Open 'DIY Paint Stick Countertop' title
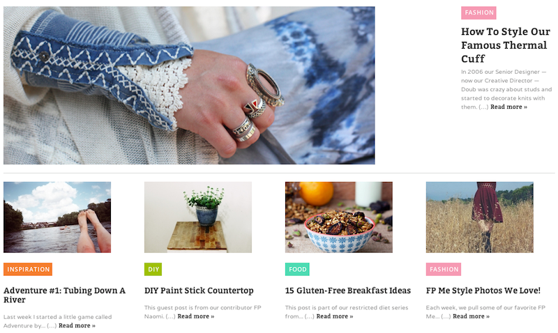 point(199,291)
